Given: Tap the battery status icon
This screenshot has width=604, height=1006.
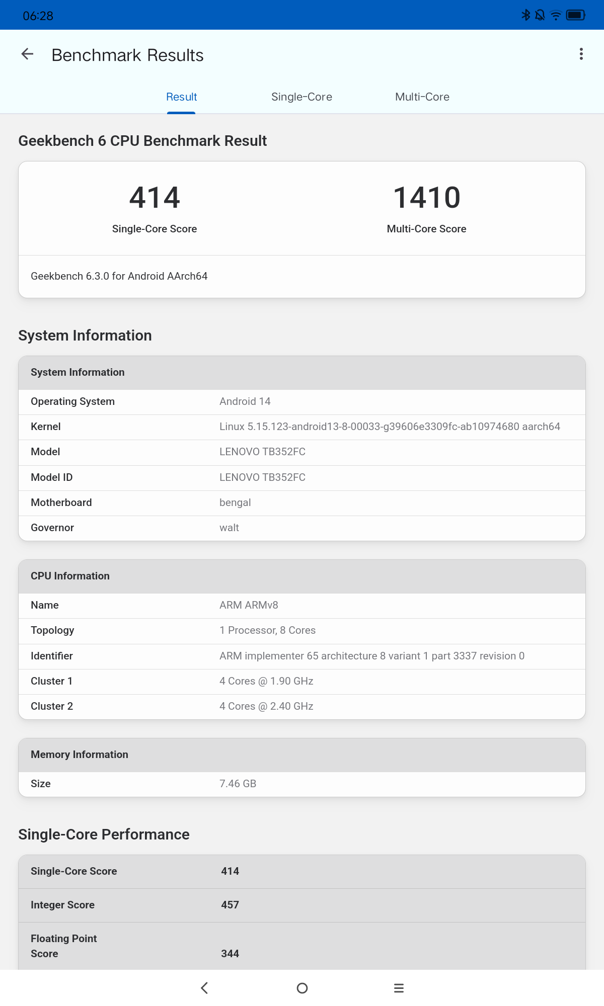Looking at the screenshot, I should [575, 15].
